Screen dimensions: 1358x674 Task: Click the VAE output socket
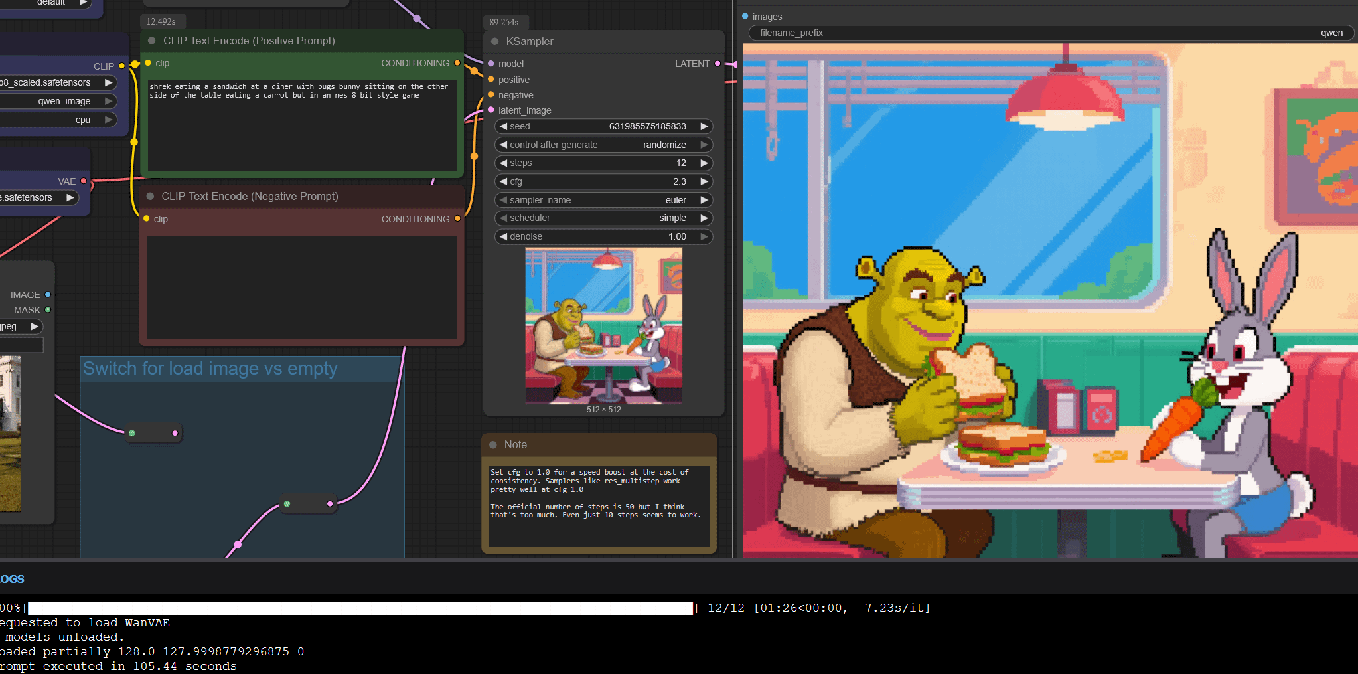tap(84, 181)
